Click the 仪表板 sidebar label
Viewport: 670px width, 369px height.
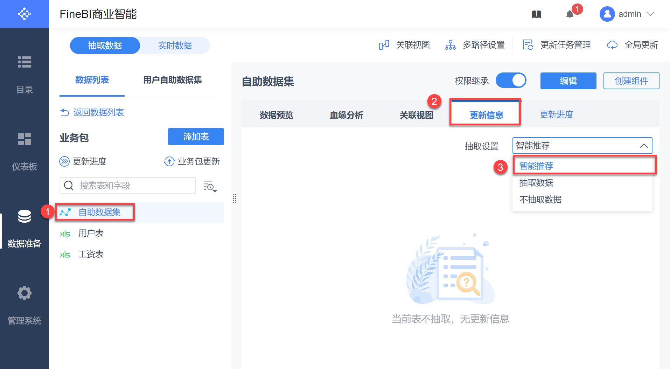click(25, 167)
